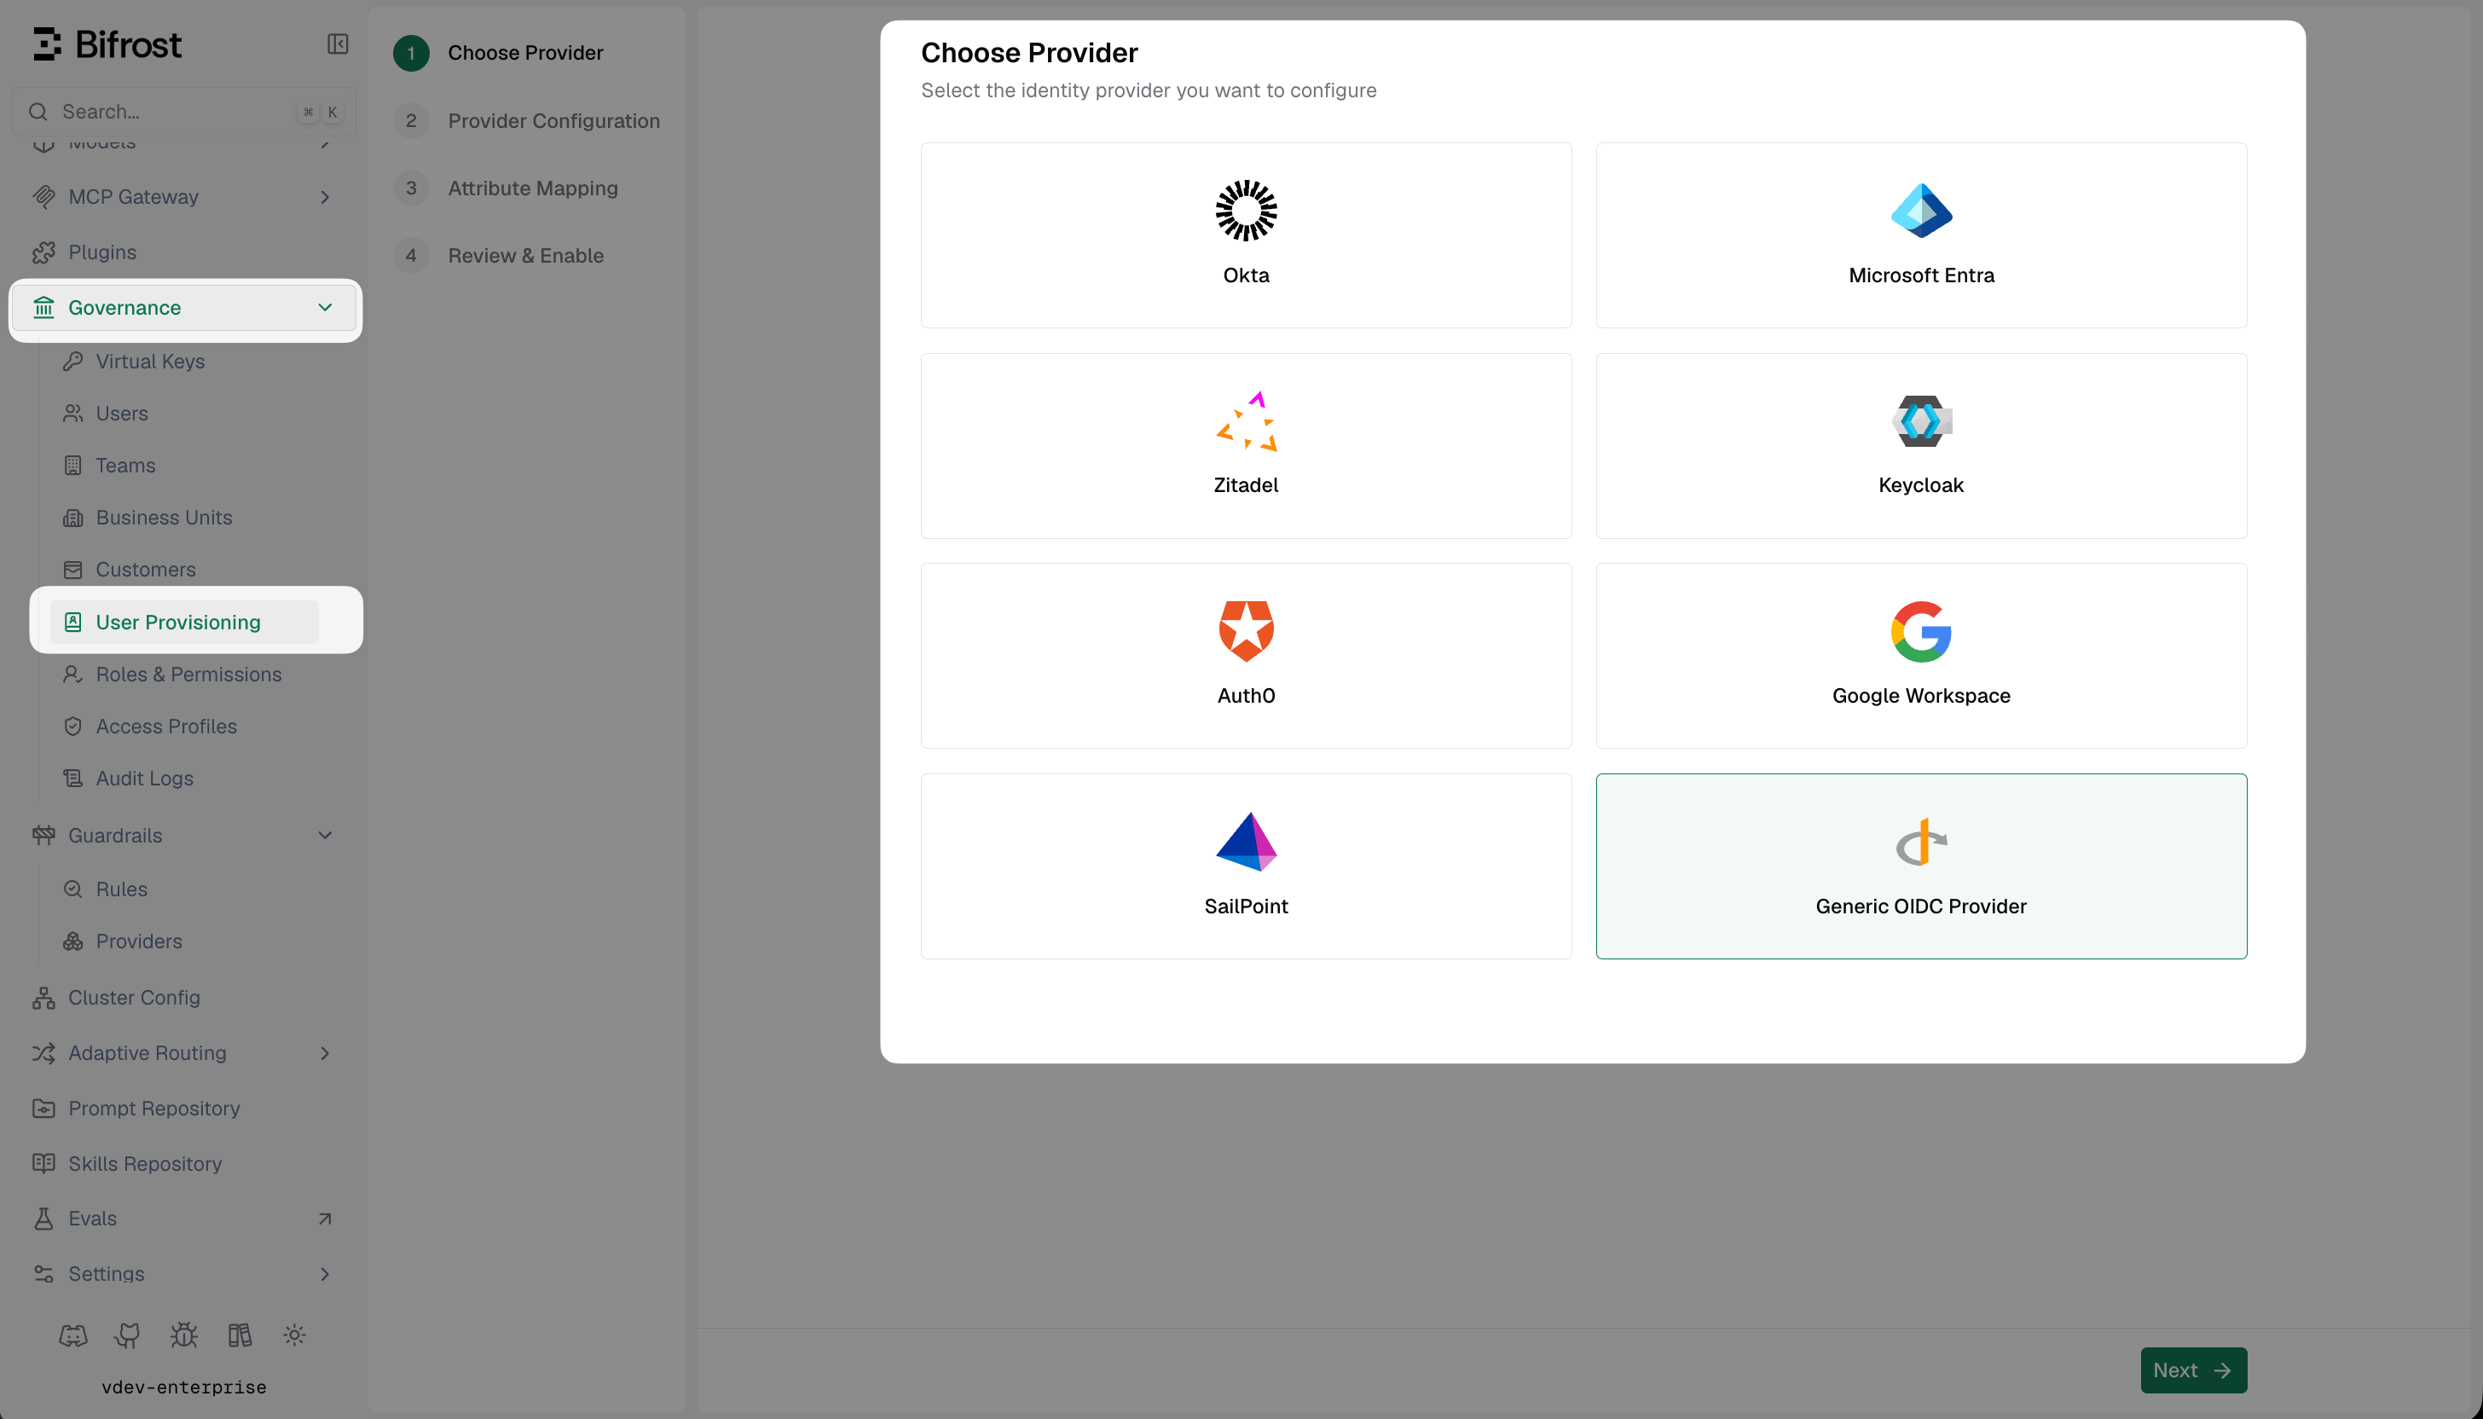Screen dimensions: 2483x1419
Task: Open Evals flask icon
Action: [x=43, y=1219]
